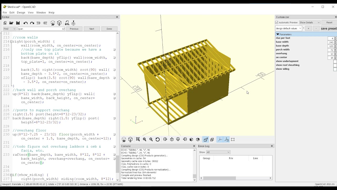Click the Reset button in Customizer

(329, 22)
